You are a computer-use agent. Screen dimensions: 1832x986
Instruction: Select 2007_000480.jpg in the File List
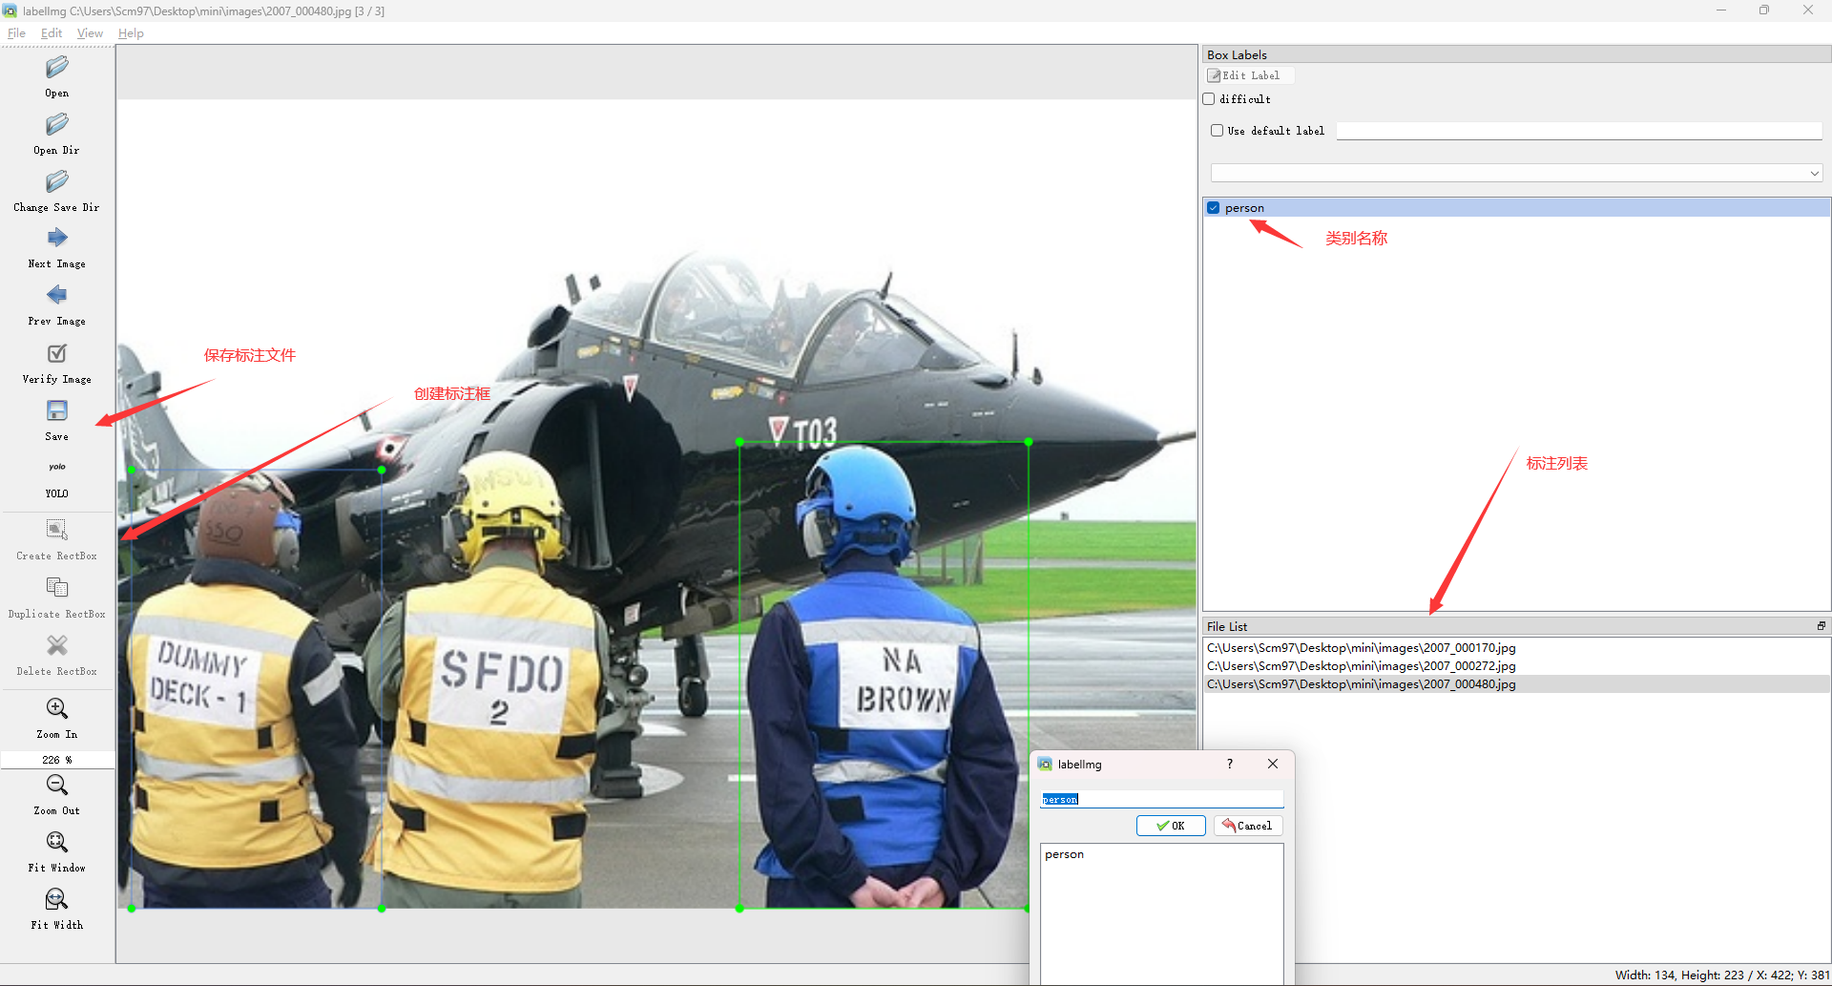click(x=1516, y=684)
